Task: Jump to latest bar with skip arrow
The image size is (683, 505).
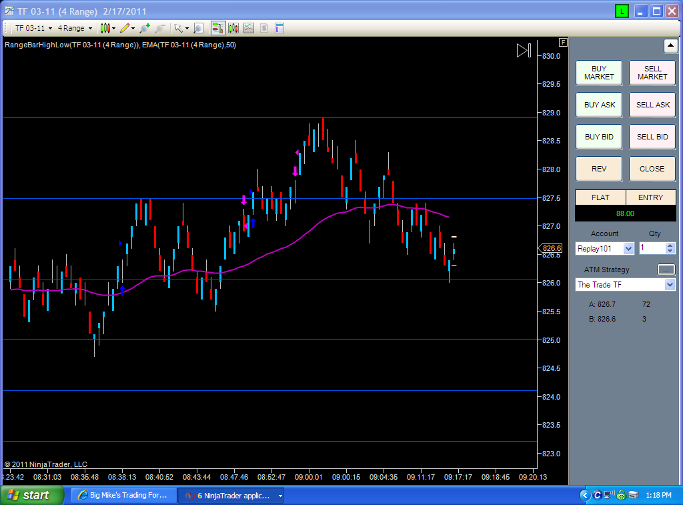Action: coord(524,51)
